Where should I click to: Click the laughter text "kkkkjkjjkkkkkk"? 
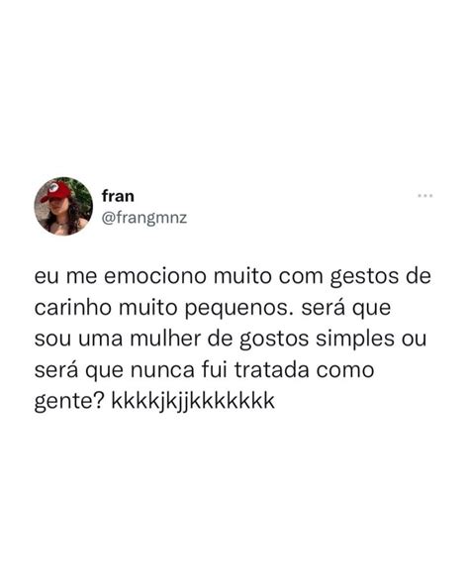[193, 401]
